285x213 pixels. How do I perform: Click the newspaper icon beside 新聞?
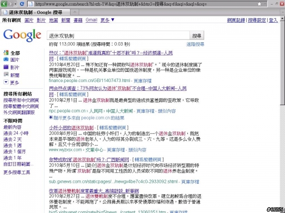[x=6, y=74]
